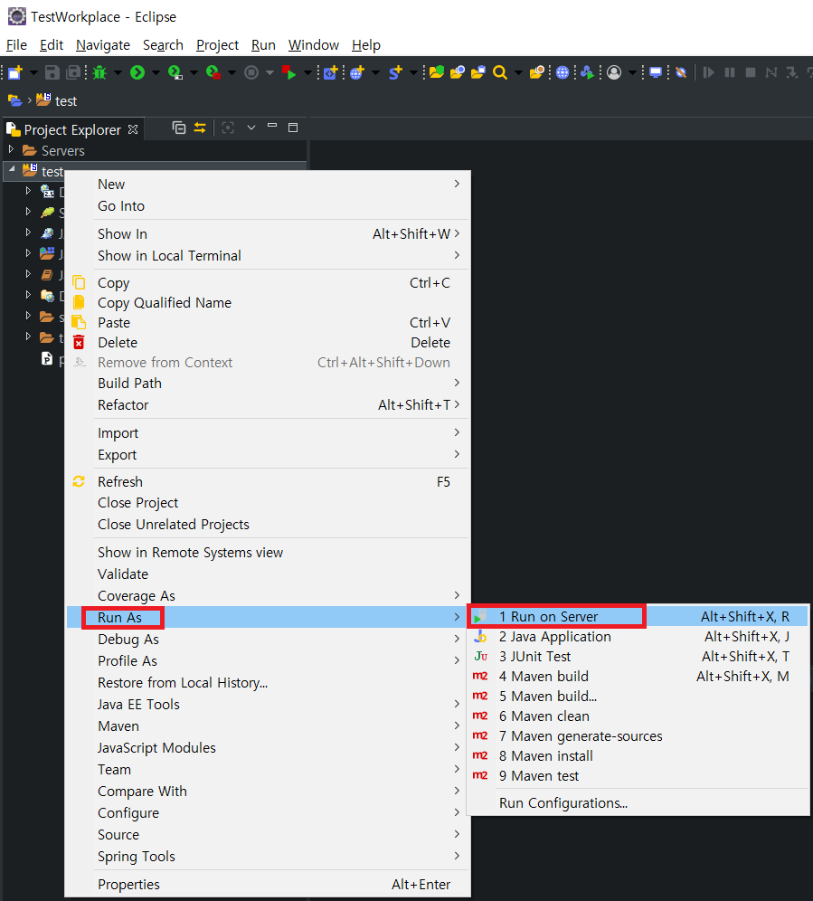Click the New Spring starter S+ icon
This screenshot has height=901, width=813.
(x=395, y=72)
